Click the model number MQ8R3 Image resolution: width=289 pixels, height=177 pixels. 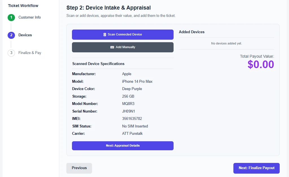[x=128, y=104]
